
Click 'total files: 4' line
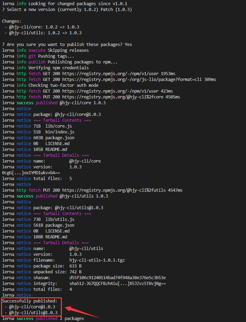pos(53,289)
